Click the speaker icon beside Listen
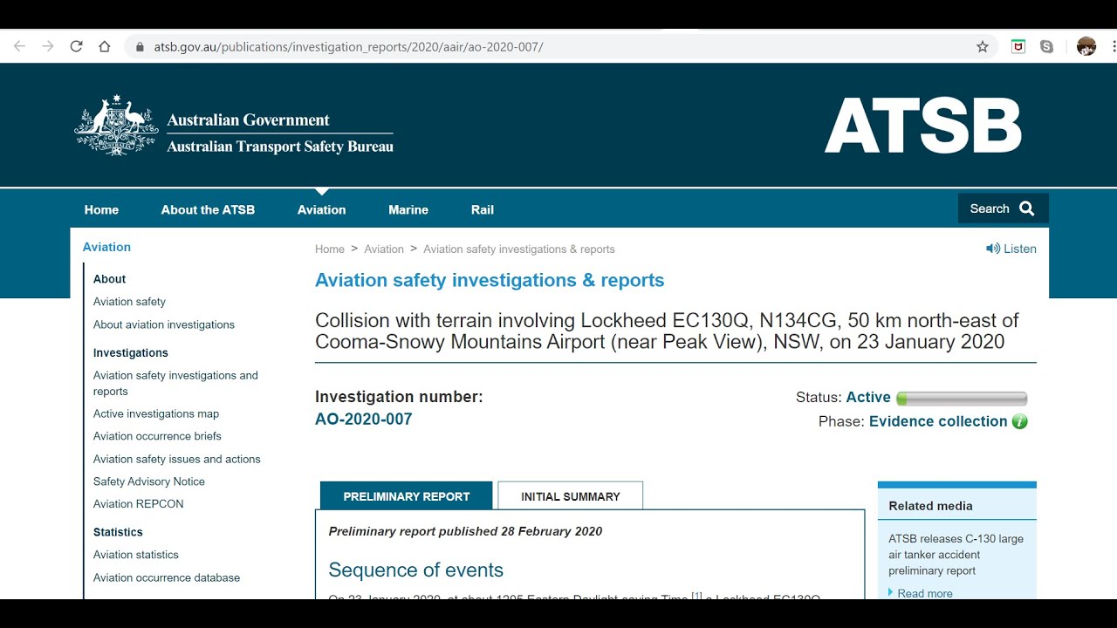Screen dimensions: 1117x628 pos(993,249)
